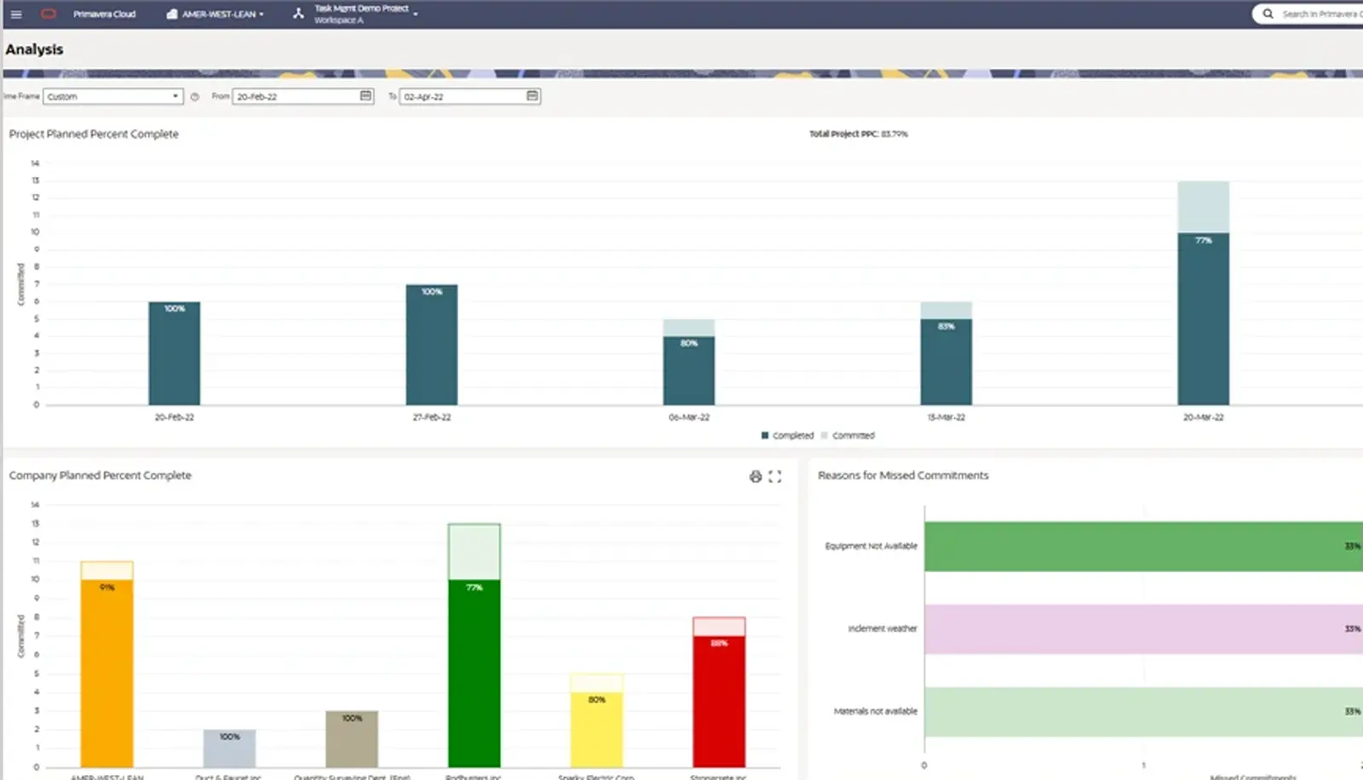Open the hamburger navigation menu
The image size is (1363, 780).
pyautogui.click(x=16, y=14)
